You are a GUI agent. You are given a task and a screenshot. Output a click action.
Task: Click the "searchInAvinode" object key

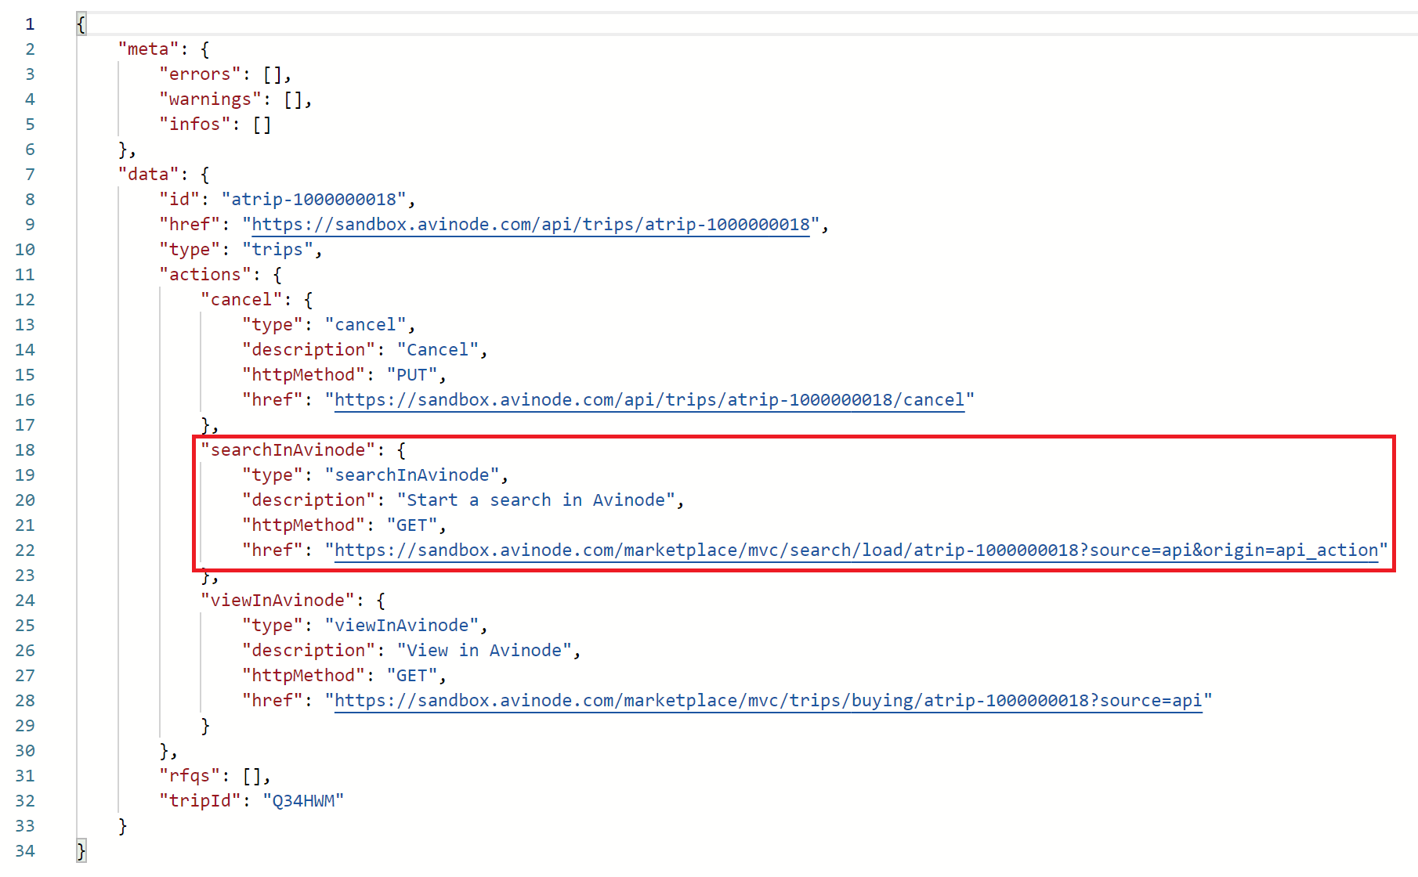point(288,450)
